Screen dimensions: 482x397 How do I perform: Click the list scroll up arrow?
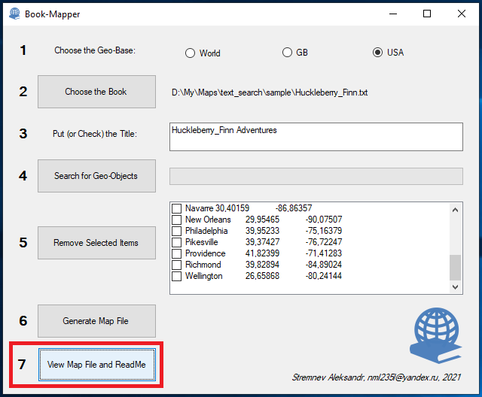point(455,210)
